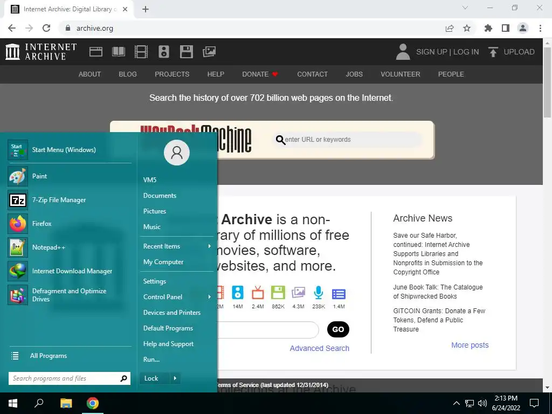Click the TV icon with 2.4M count
Image resolution: width=552 pixels, height=414 pixels.
[258, 293]
